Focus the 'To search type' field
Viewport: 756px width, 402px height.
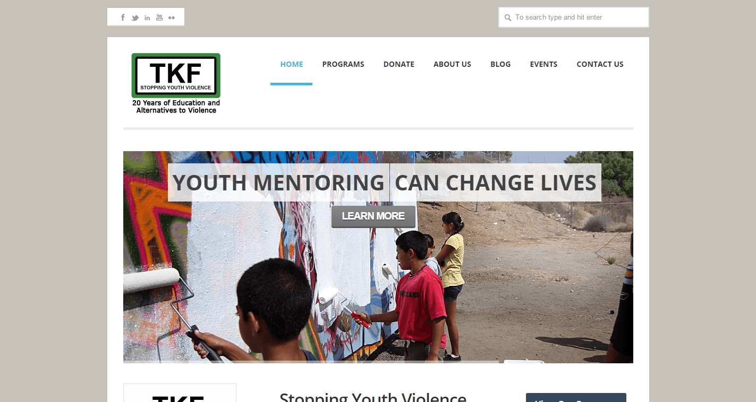[x=574, y=17]
